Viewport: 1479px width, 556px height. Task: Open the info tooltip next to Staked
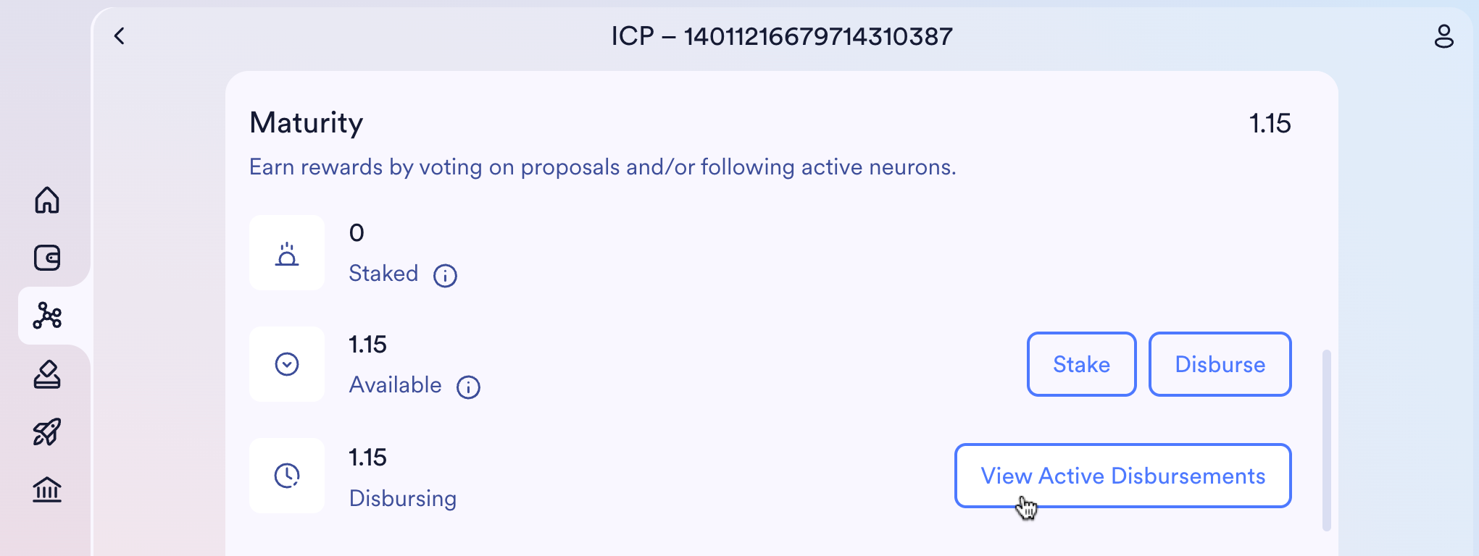[x=446, y=275]
